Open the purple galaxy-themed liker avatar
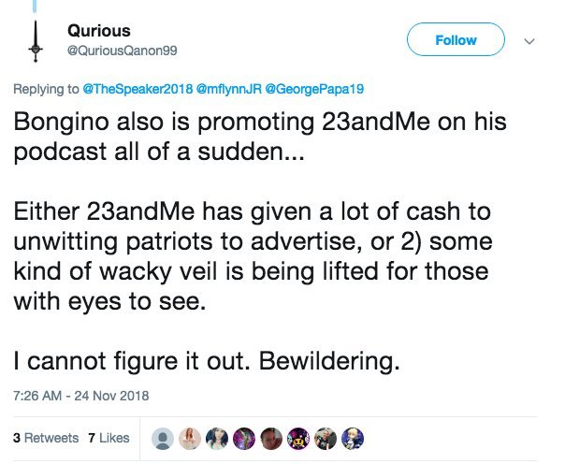Viewport: 565px width, 464px height. pyautogui.click(x=244, y=437)
